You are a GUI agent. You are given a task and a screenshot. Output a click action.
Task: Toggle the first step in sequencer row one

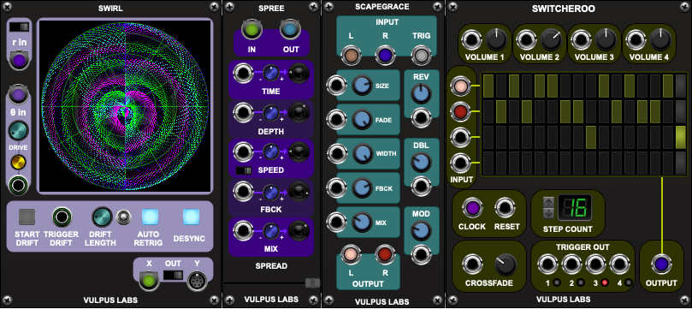[x=488, y=86]
